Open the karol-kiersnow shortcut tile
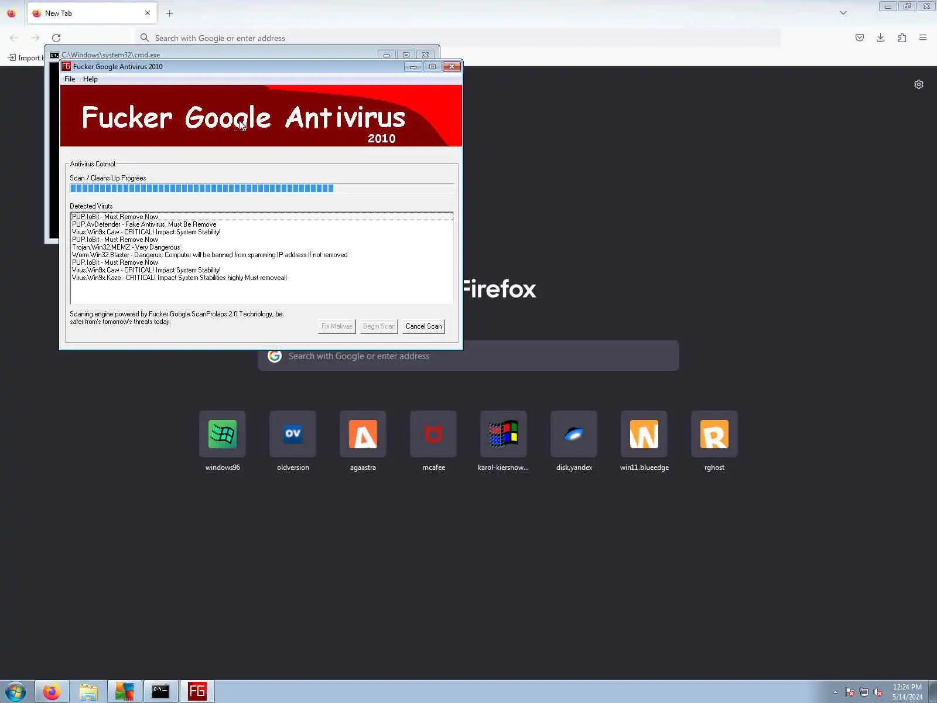 (504, 434)
